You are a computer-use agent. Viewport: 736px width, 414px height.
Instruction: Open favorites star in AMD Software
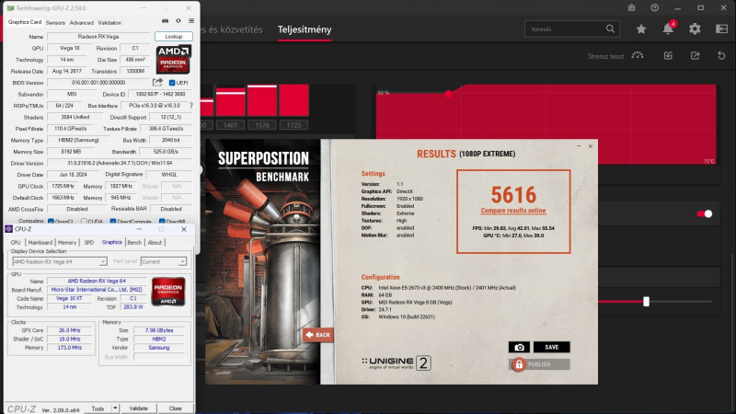641,29
